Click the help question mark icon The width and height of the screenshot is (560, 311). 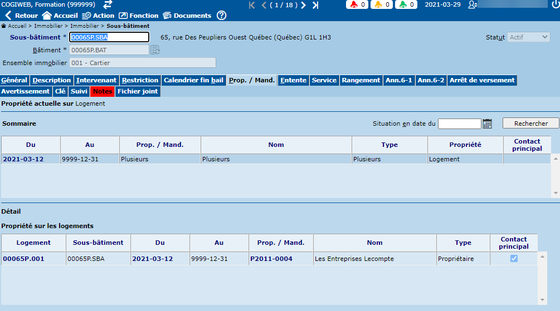pyautogui.click(x=221, y=16)
